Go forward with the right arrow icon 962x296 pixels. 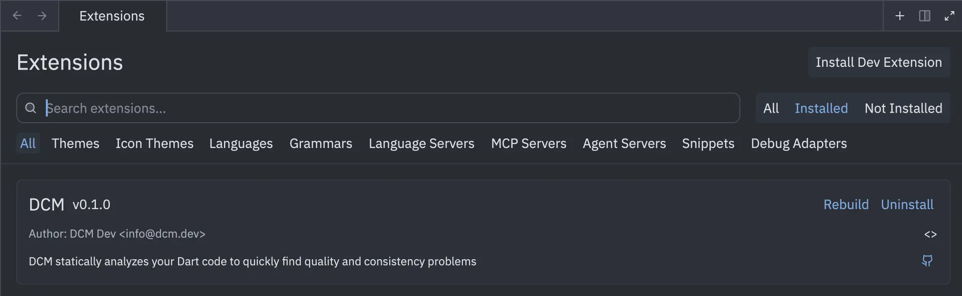click(42, 16)
